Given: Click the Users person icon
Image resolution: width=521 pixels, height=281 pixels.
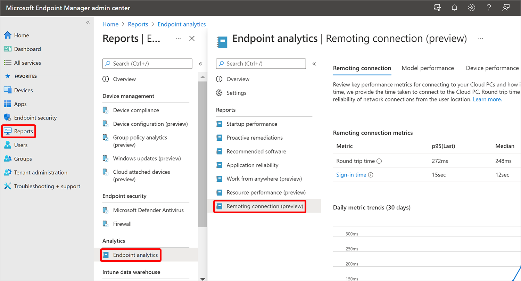Looking at the screenshot, I should point(8,145).
